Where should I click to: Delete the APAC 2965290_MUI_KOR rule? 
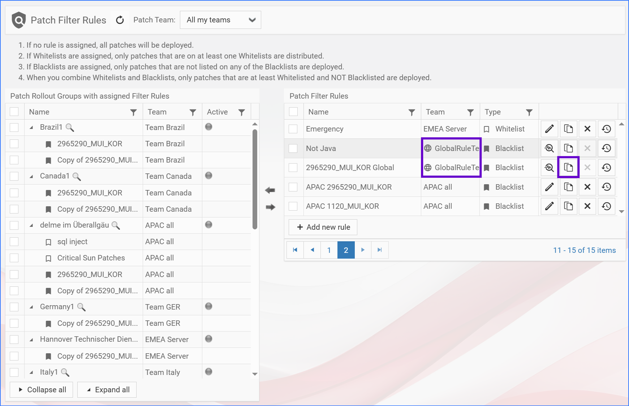click(587, 187)
